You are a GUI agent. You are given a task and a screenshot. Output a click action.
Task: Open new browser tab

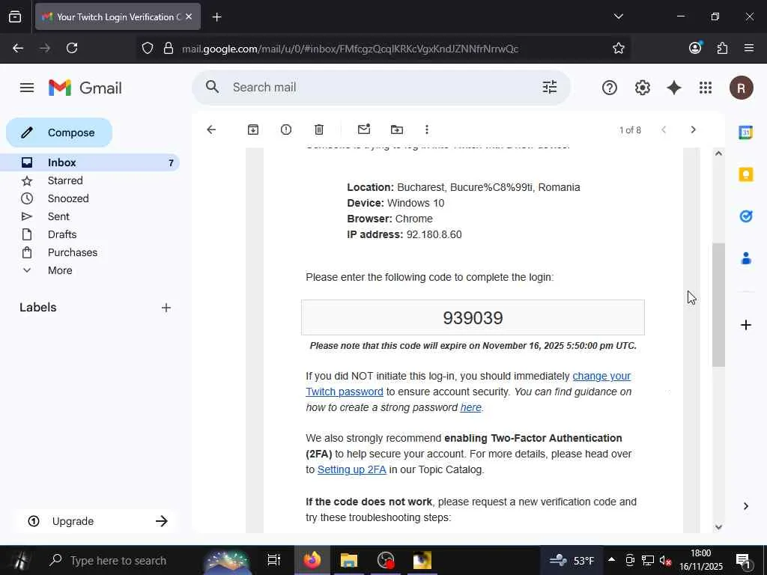click(x=216, y=17)
